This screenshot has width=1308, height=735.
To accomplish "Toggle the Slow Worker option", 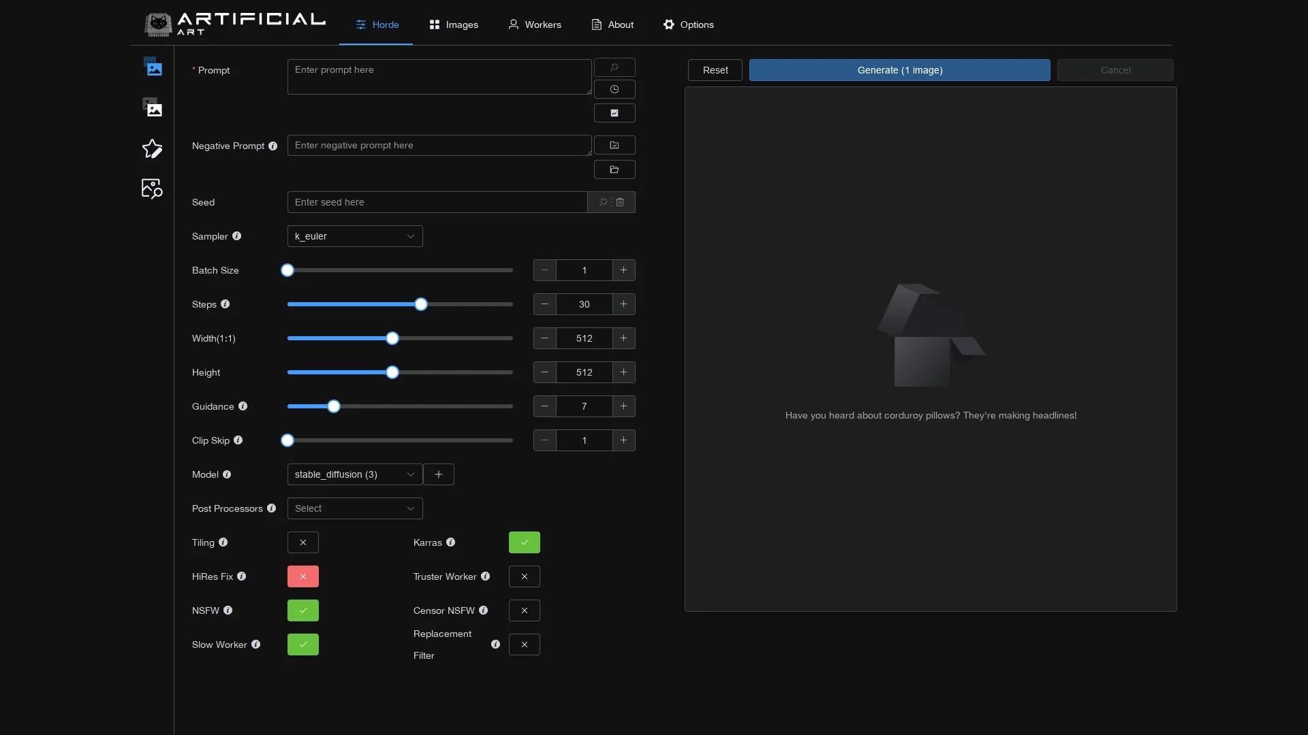I will coord(303,644).
